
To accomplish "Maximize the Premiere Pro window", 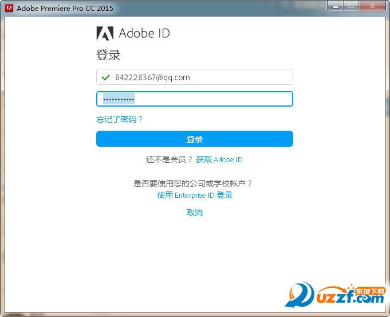I will click(351, 6).
